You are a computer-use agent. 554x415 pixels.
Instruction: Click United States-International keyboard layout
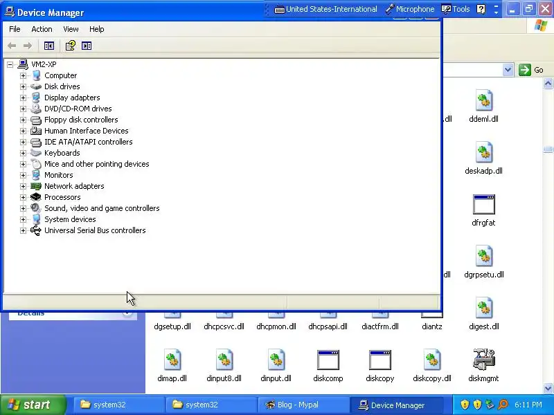325,9
